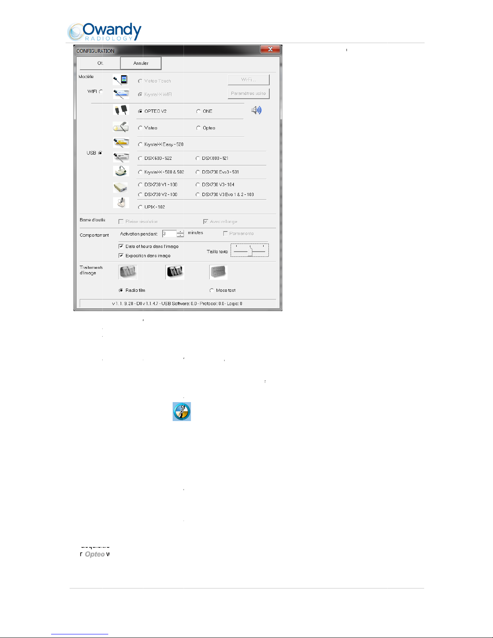Click the Annuler button

(141, 63)
